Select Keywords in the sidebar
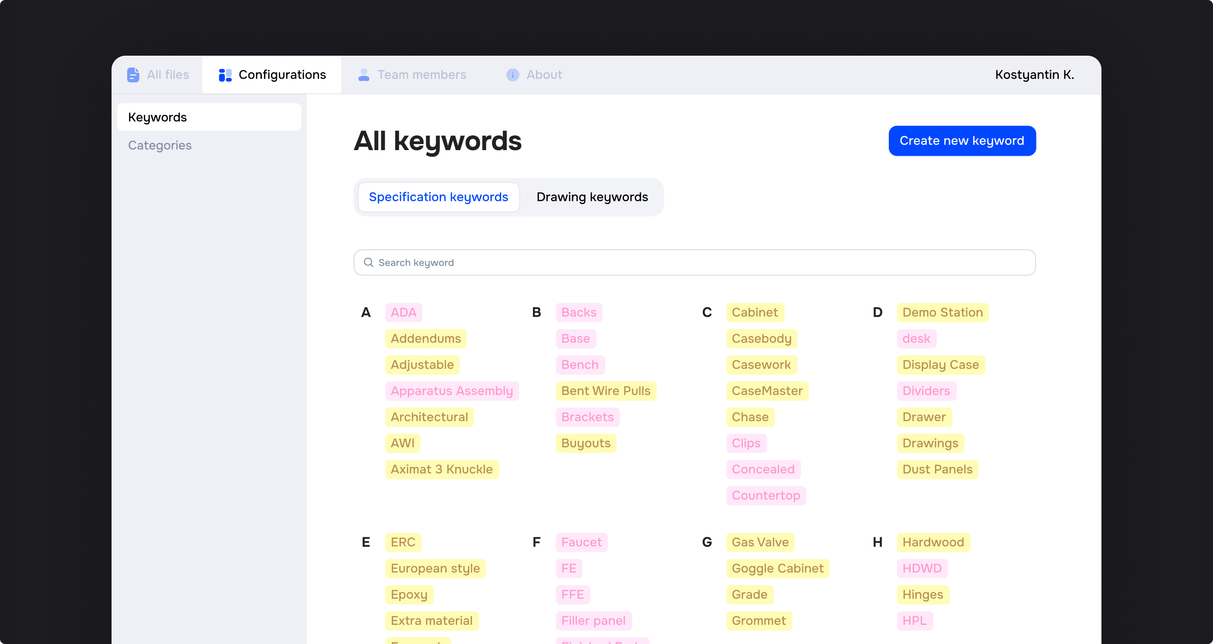1213x644 pixels. [209, 117]
